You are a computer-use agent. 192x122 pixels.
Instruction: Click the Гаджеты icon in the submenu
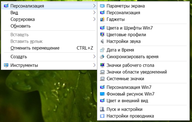(x=102, y=19)
